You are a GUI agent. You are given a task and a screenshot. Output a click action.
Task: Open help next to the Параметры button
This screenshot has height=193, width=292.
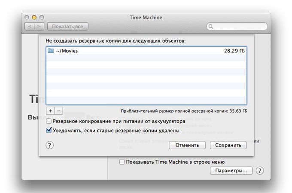click(260, 171)
